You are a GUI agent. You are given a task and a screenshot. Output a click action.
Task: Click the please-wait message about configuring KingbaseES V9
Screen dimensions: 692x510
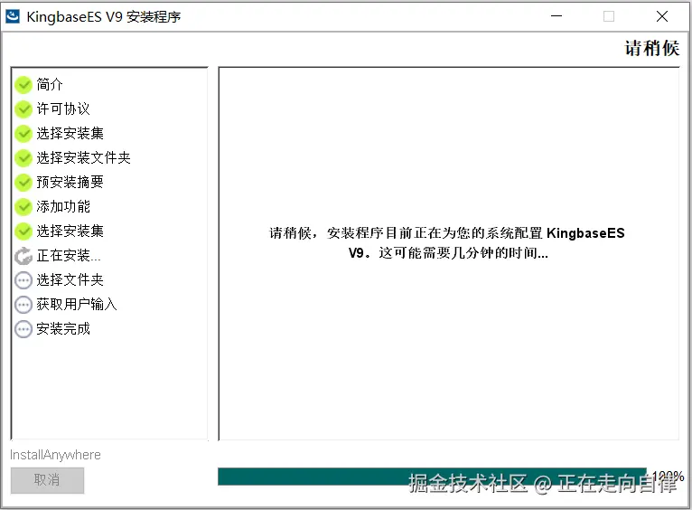pyautogui.click(x=447, y=243)
